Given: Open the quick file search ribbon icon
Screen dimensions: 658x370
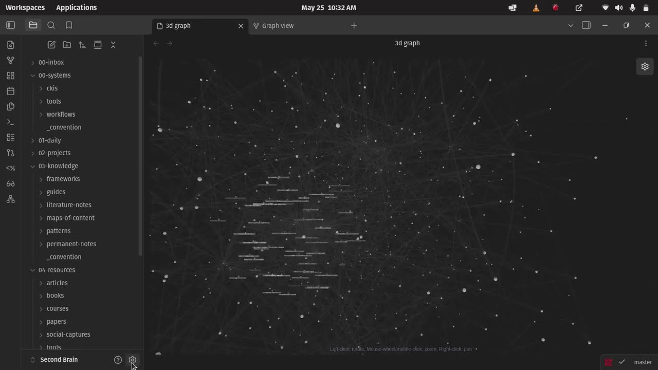Looking at the screenshot, I should 10,45.
